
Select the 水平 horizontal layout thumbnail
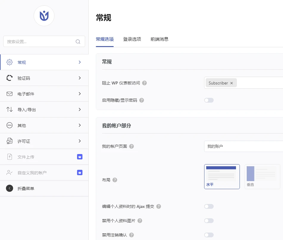point(222,177)
